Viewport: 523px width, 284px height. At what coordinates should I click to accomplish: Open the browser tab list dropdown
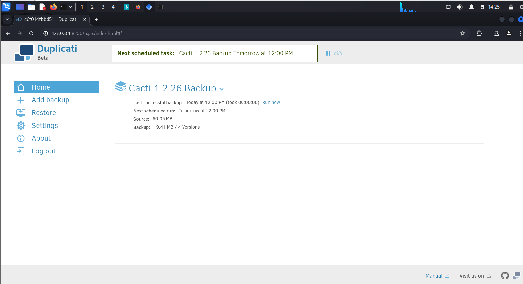click(7, 19)
